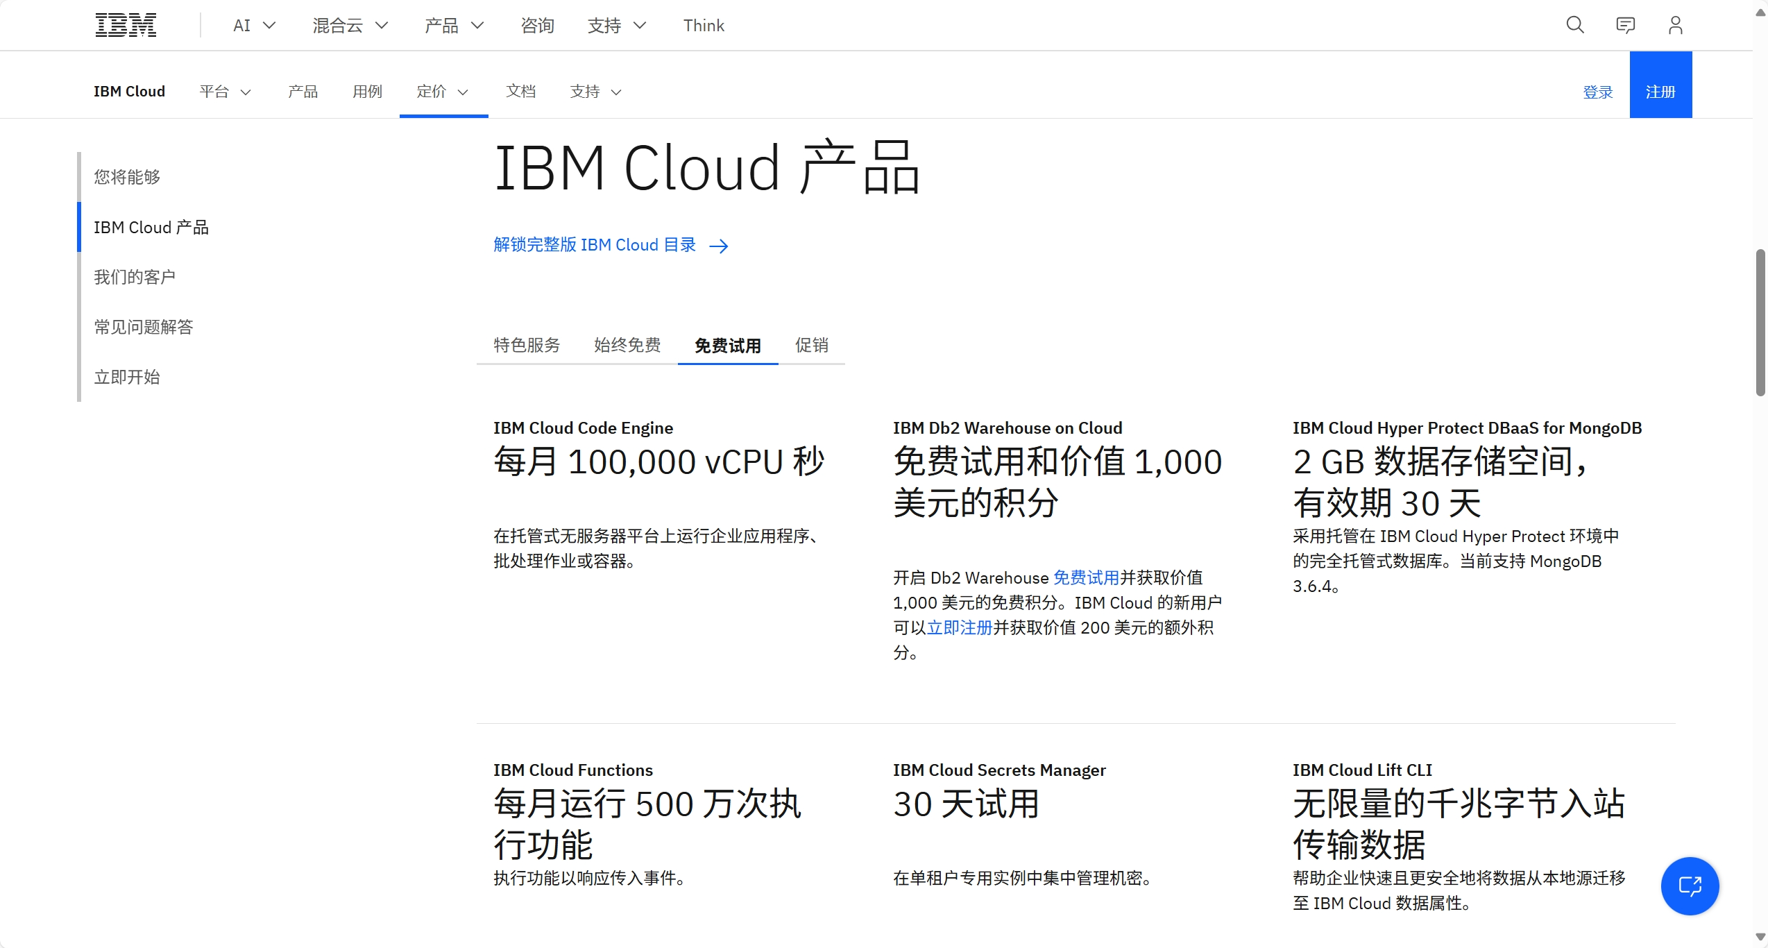Expand the AI dropdown menu
This screenshot has height=948, width=1768.
(x=254, y=26)
